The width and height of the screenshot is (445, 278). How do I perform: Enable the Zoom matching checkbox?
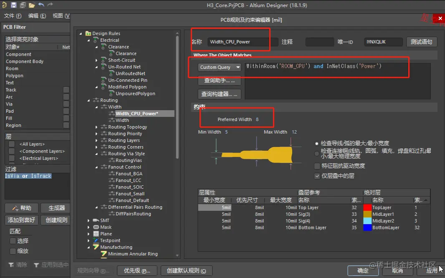pyautogui.click(x=13, y=251)
